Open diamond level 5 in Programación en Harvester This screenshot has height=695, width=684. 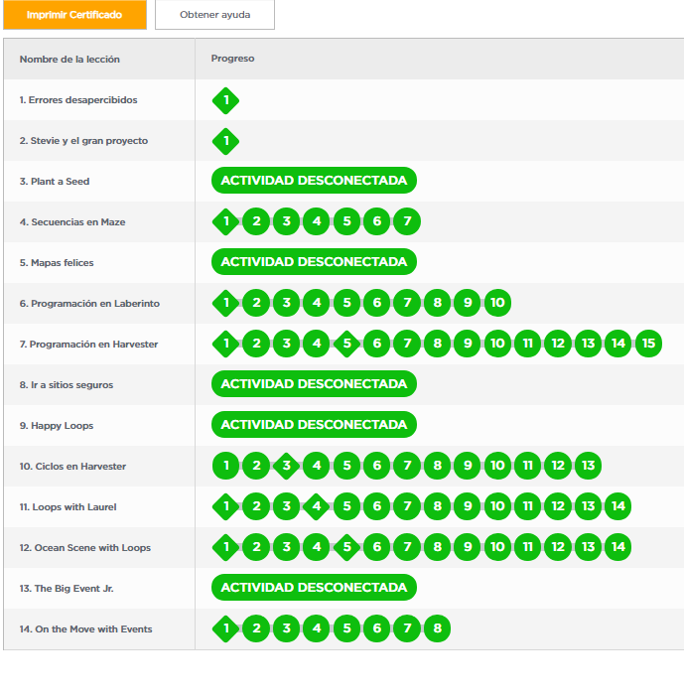346,344
